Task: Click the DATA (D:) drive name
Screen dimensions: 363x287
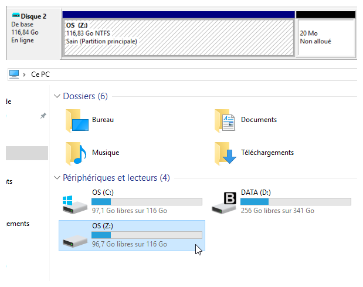Action: [x=256, y=193]
